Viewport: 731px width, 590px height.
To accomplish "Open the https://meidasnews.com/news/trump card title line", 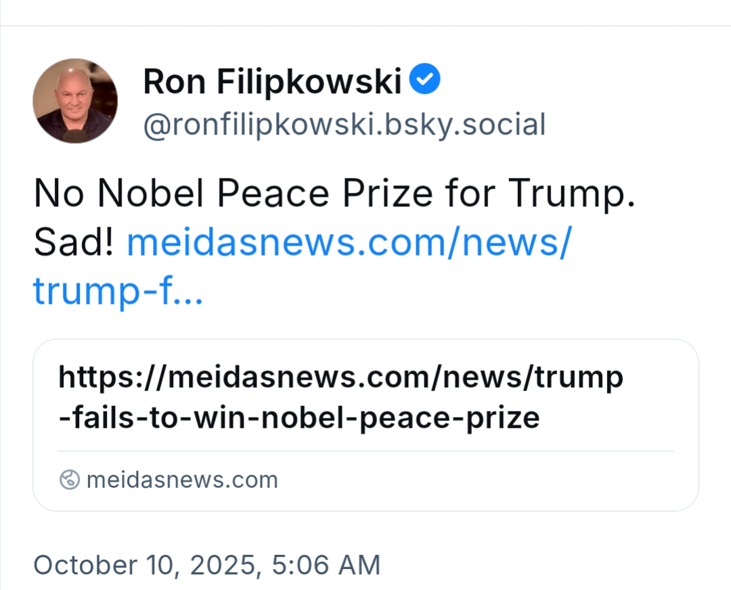I will (340, 377).
